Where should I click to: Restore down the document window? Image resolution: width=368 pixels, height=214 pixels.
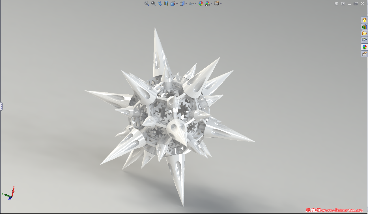[356, 3]
